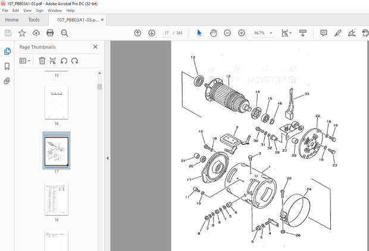Zoom in with plus button
Screen dimensions: 369x251
pos(242,33)
